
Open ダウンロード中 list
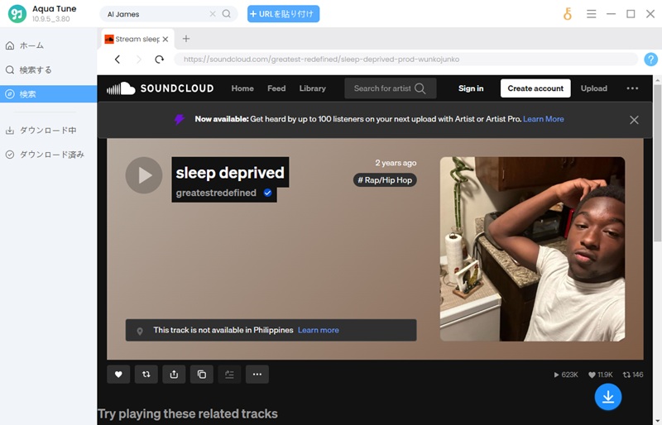point(41,131)
